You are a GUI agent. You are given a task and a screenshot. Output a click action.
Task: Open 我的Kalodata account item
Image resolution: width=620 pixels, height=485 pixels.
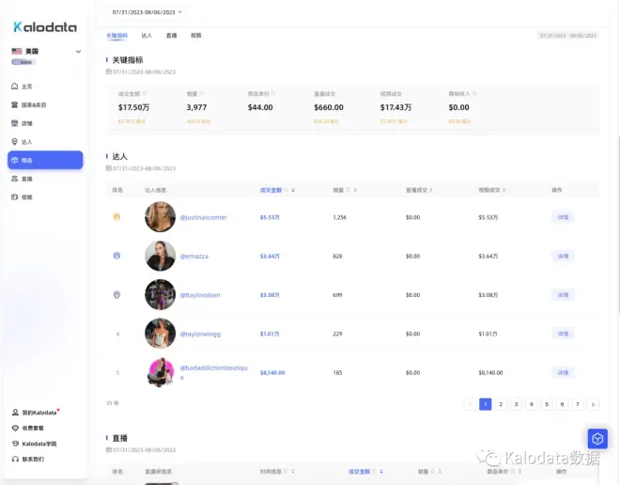(15, 413)
